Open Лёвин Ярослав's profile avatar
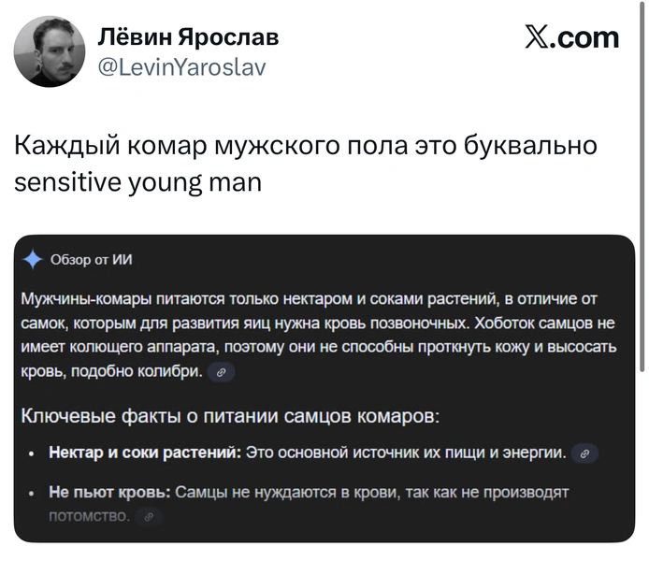The width and height of the screenshot is (649, 561). point(50,51)
